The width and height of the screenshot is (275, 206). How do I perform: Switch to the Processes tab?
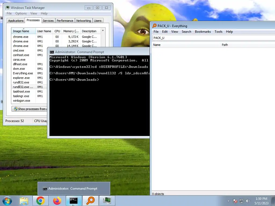tap(33, 20)
